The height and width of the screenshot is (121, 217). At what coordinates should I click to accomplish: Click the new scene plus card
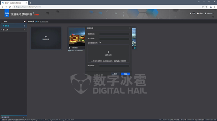46,38
